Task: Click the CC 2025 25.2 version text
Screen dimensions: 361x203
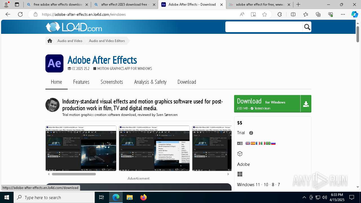Action: pyautogui.click(x=81, y=69)
